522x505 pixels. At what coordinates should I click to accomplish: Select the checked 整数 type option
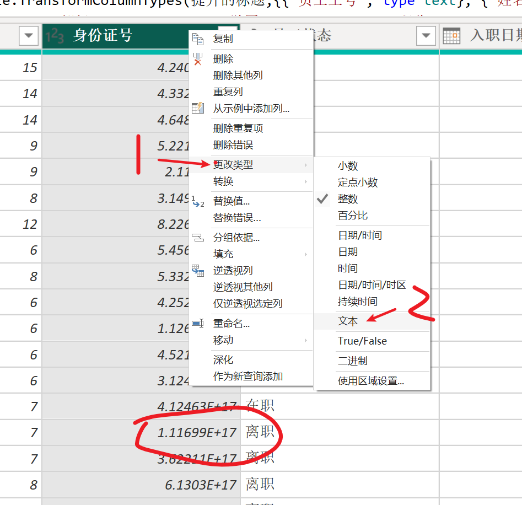pos(348,199)
